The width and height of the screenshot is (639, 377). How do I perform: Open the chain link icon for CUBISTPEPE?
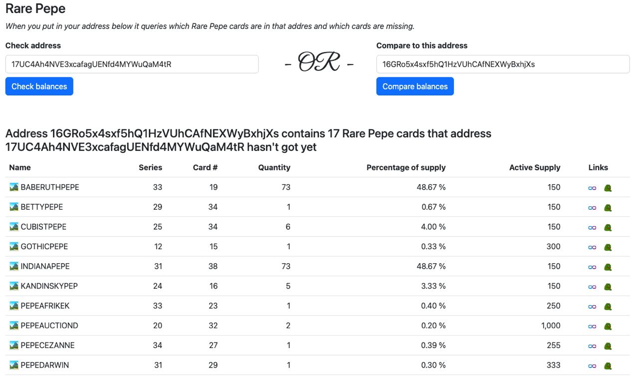point(592,227)
